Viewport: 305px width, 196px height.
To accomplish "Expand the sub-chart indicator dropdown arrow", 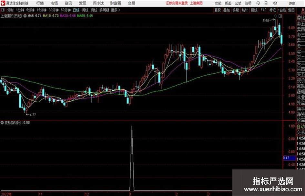I will [x=2, y=123].
